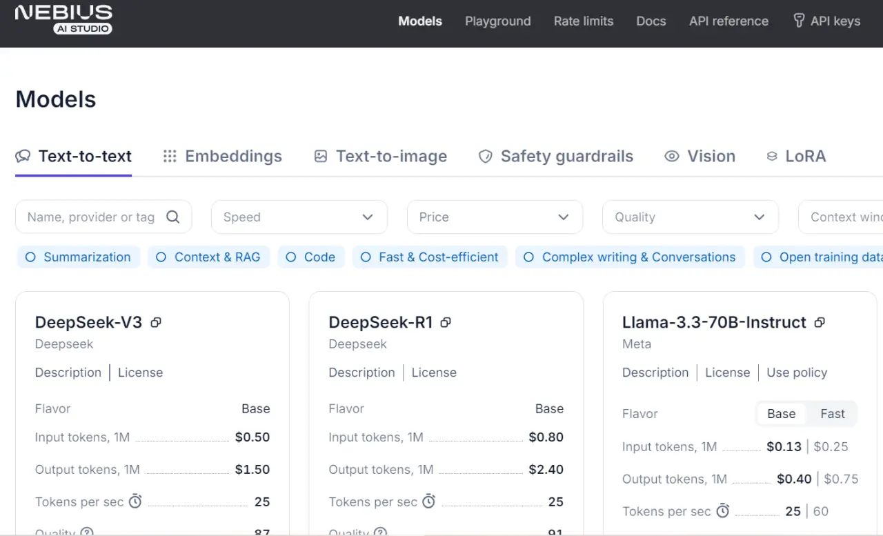Screen dimensions: 883x536
Task: Switch to the Vision tab
Action: pyautogui.click(x=700, y=157)
